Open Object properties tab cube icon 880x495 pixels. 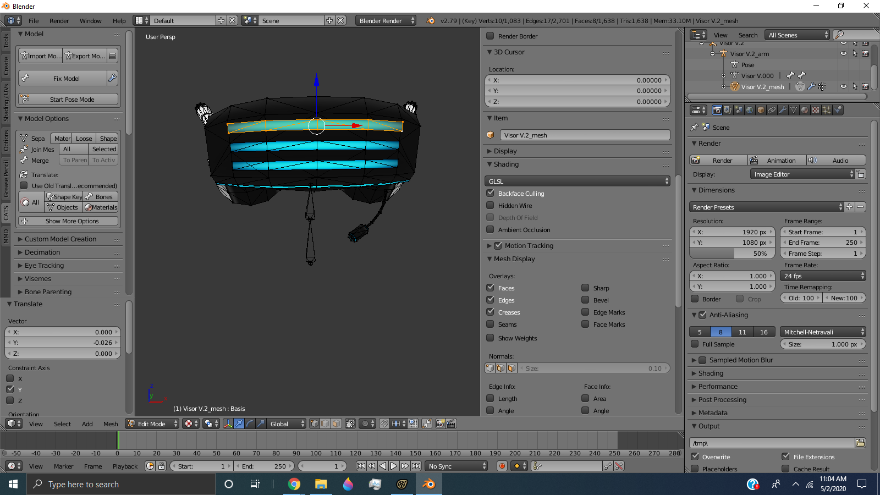(x=761, y=110)
